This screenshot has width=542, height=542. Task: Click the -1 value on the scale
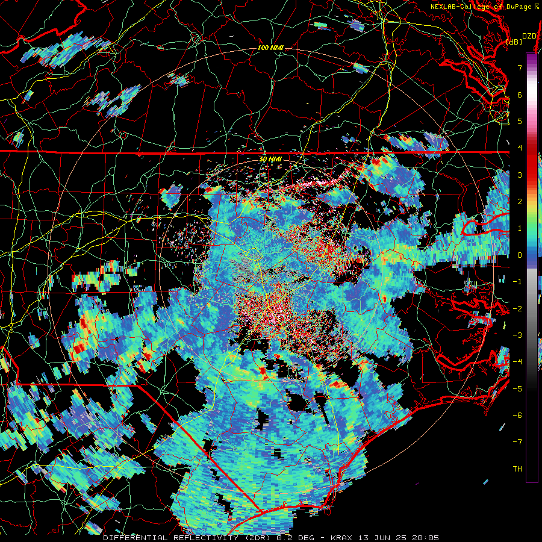coord(517,282)
